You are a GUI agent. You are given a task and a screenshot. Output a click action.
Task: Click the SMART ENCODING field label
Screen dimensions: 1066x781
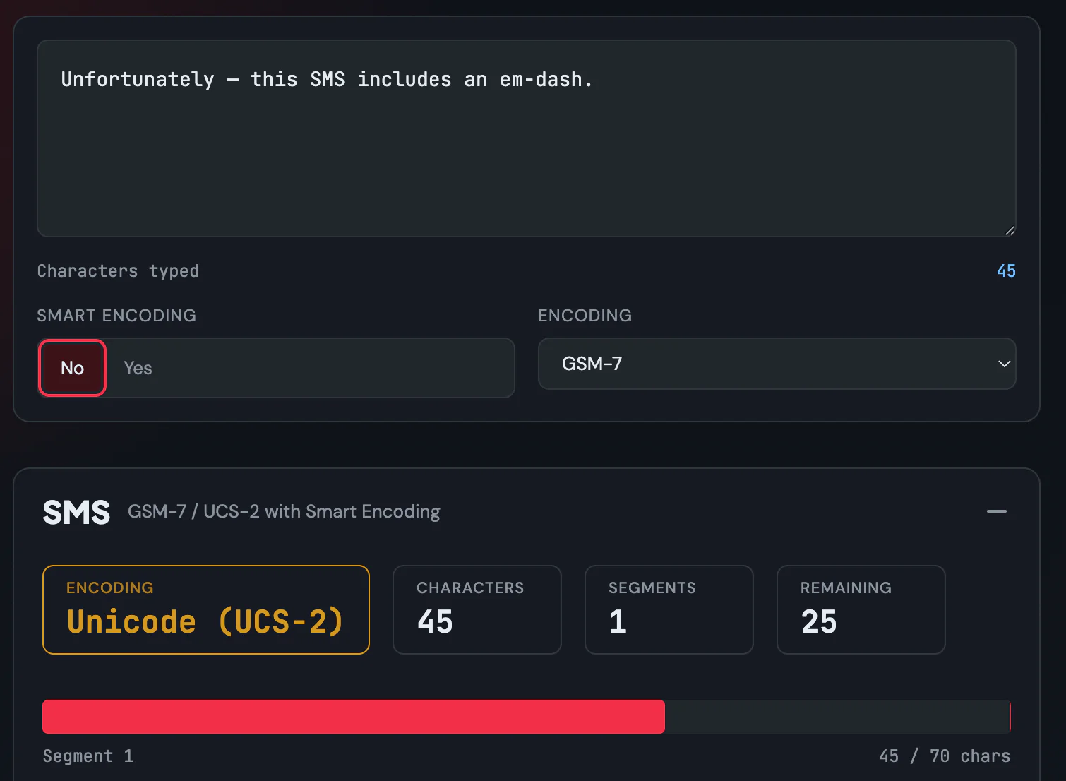coord(116,316)
